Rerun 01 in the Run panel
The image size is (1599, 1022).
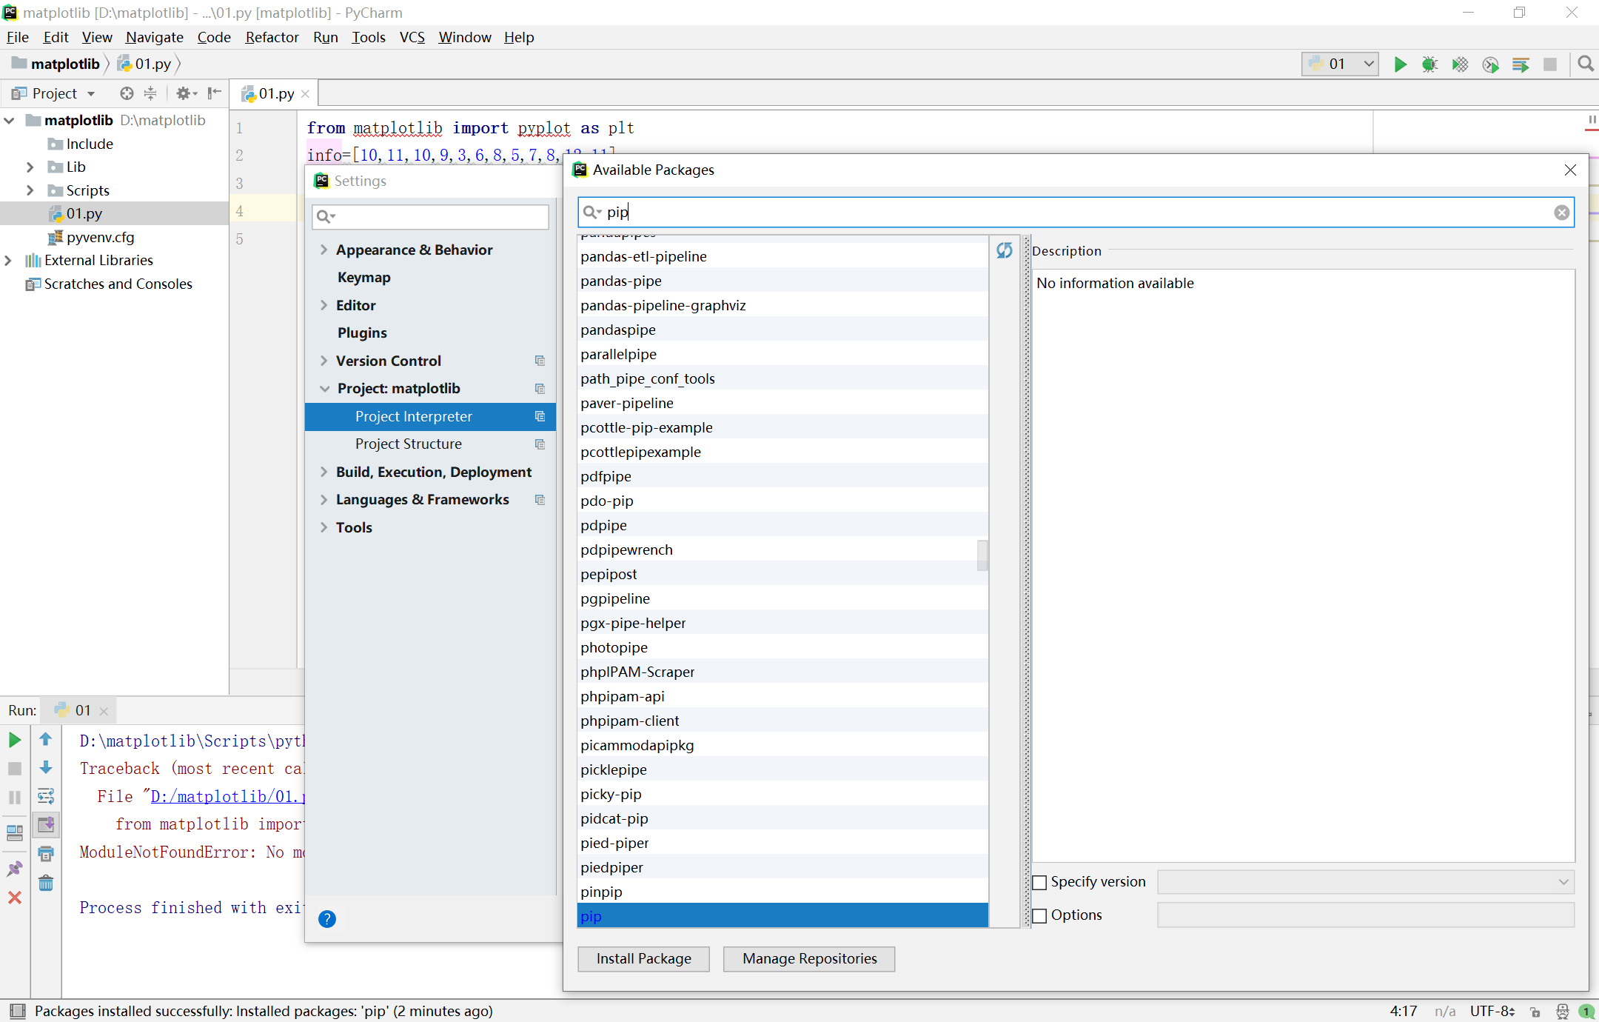(14, 740)
